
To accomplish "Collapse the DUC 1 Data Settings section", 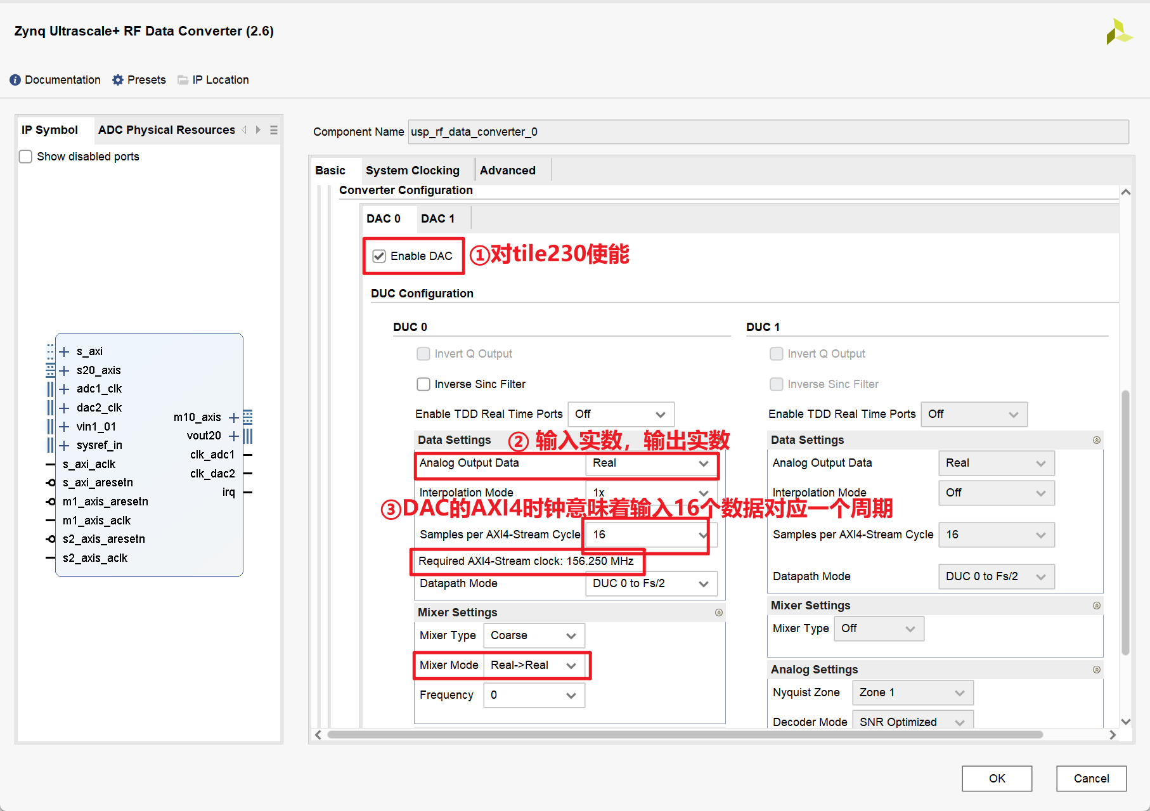I will click(x=1097, y=440).
